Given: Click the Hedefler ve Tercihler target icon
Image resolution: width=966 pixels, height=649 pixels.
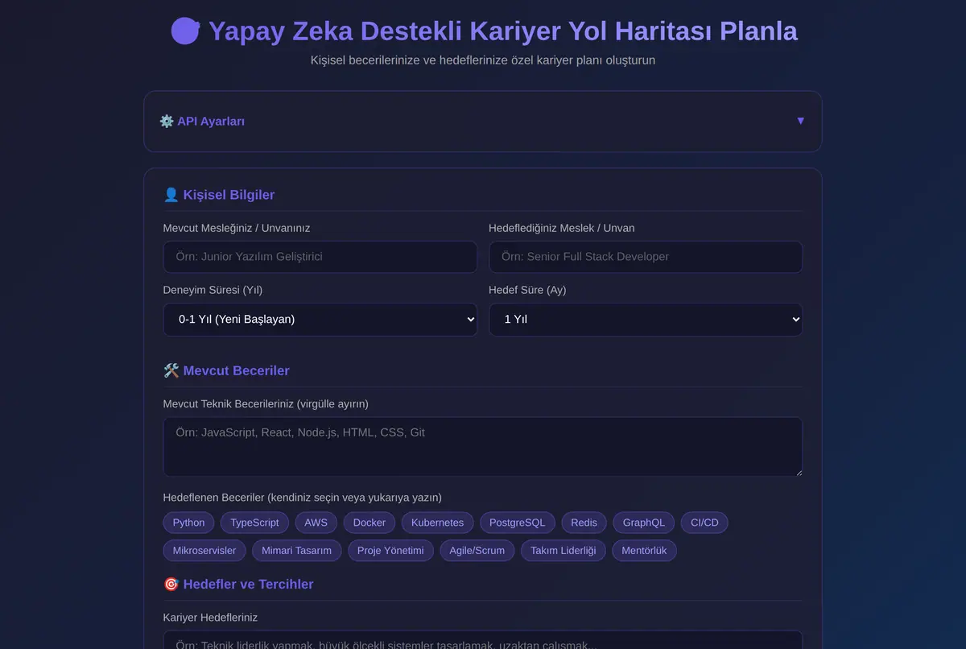Looking at the screenshot, I should [x=171, y=585].
